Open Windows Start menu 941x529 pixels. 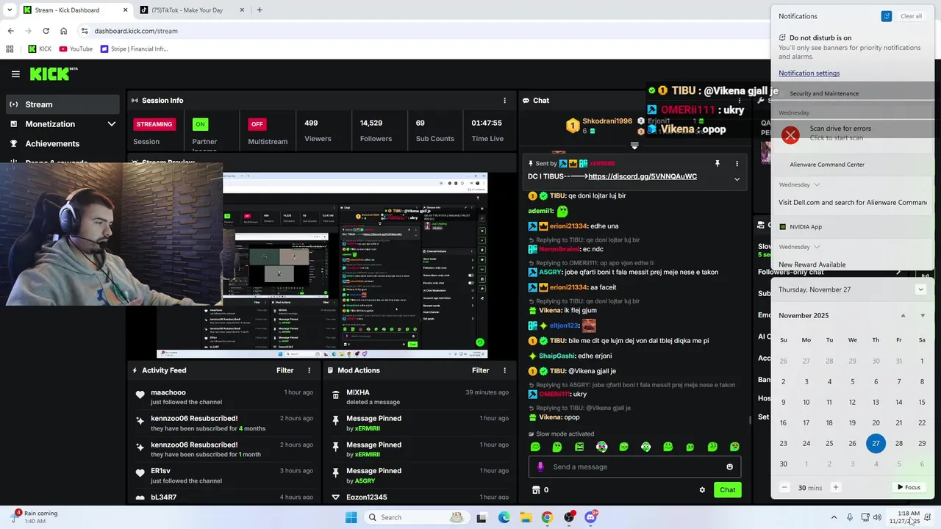(x=351, y=517)
